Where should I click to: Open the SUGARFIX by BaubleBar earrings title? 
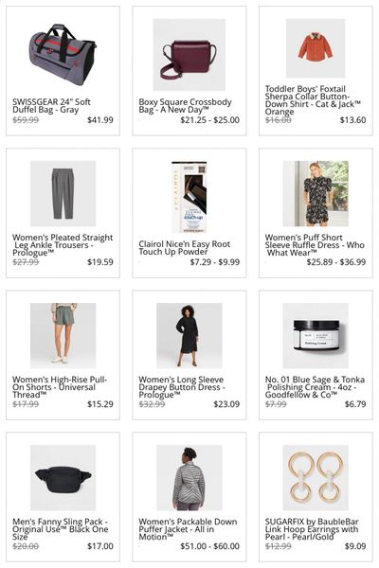312,529
